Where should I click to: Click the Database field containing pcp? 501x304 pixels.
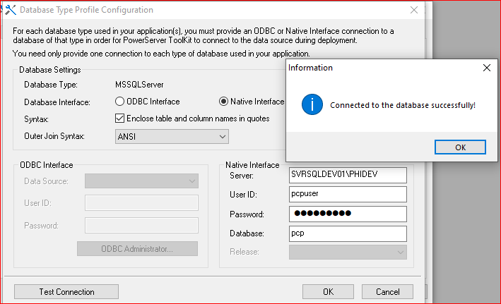(348, 233)
